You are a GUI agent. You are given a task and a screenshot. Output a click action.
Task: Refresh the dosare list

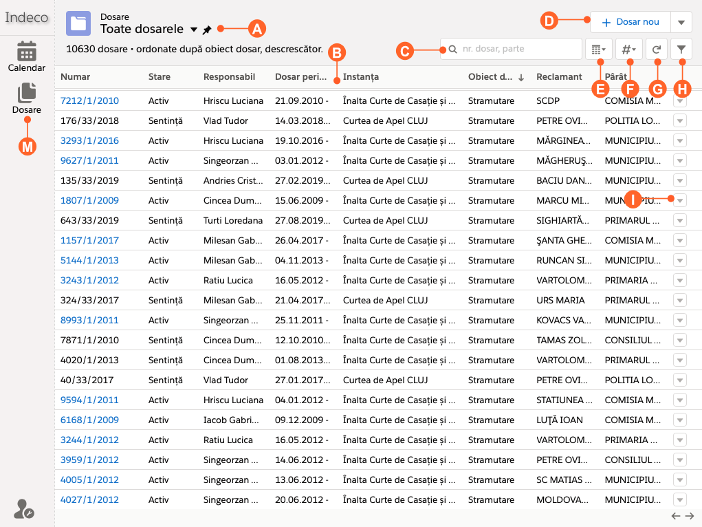[x=657, y=50]
